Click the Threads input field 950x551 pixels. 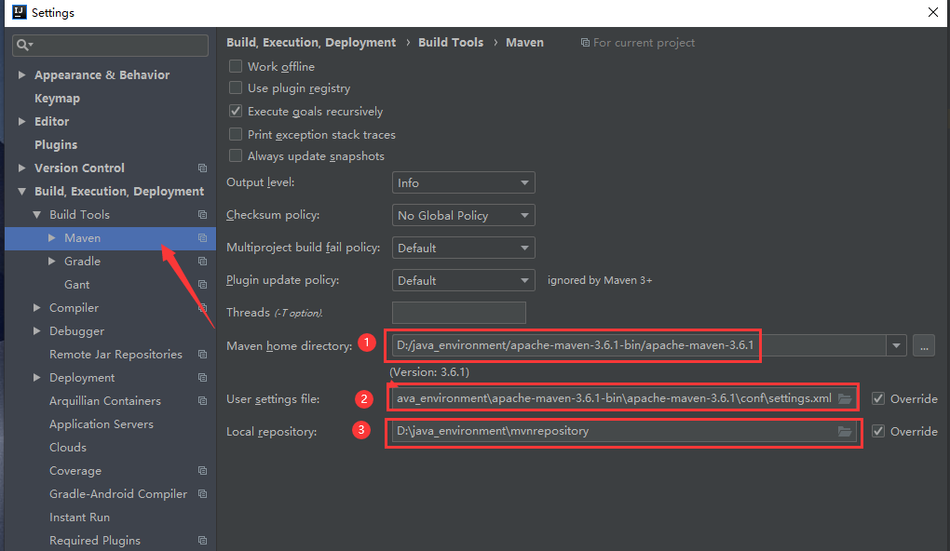coord(458,313)
